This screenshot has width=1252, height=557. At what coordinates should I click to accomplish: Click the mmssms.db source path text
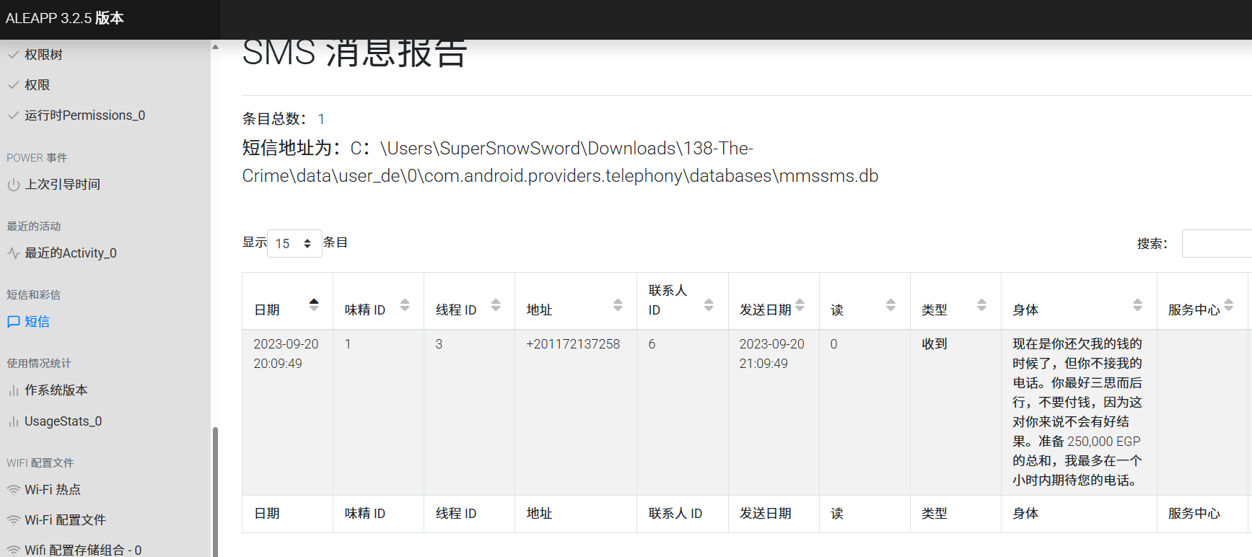point(560,162)
